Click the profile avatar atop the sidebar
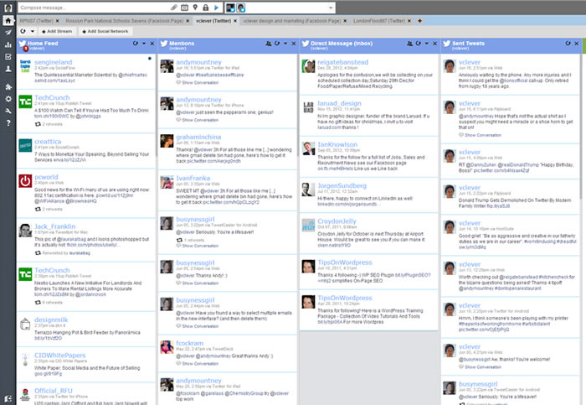Viewport: 586px width, 405px height. click(8, 8)
